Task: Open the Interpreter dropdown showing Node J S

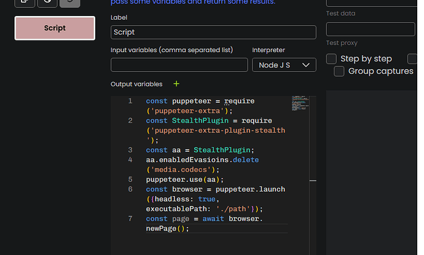Action: pos(284,65)
